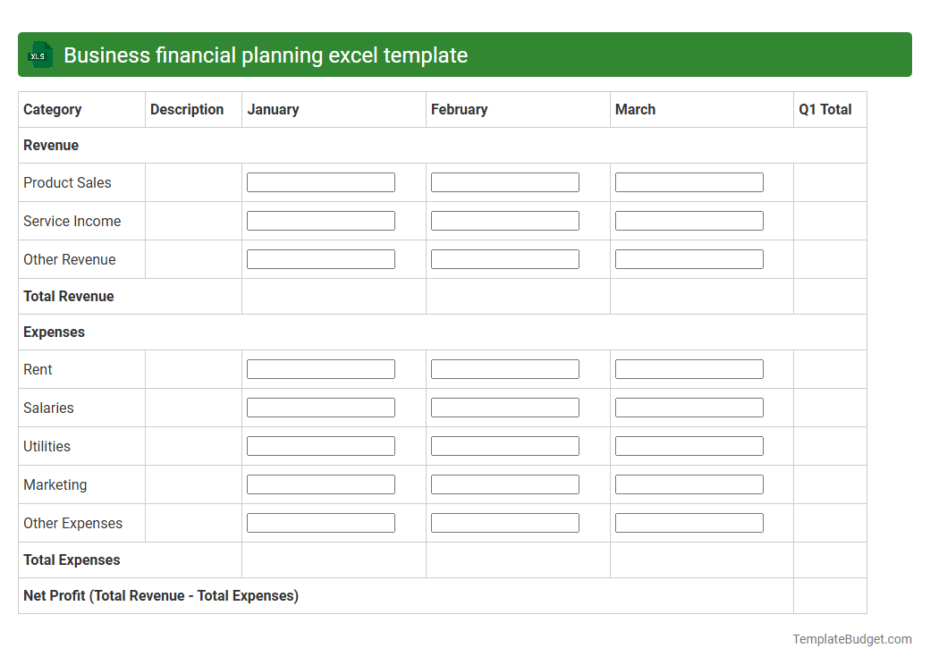Click the January Other Expenses input field

coord(320,522)
